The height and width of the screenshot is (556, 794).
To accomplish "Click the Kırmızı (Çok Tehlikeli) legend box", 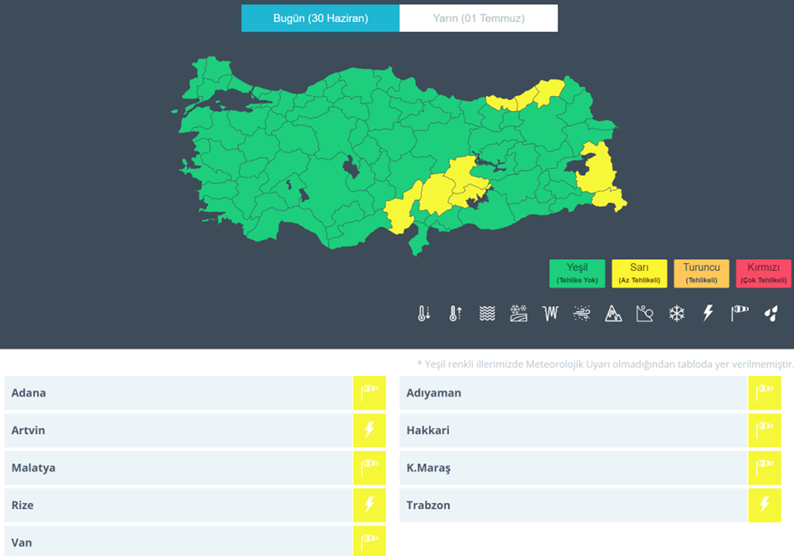I will (x=763, y=273).
